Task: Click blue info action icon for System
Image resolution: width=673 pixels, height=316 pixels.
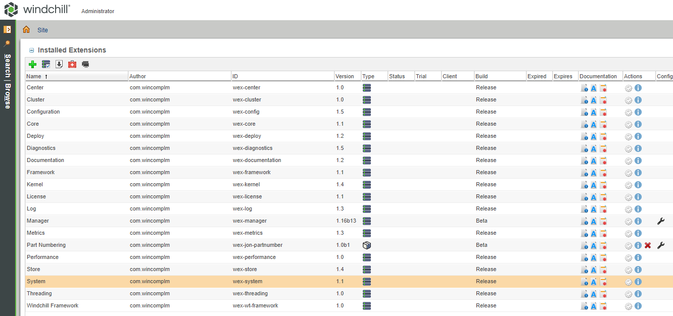Action: [x=638, y=282]
